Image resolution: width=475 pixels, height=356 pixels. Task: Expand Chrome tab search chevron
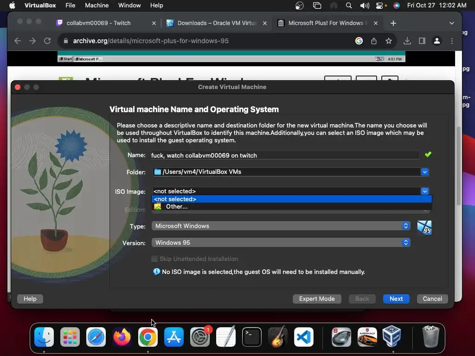[x=451, y=23]
